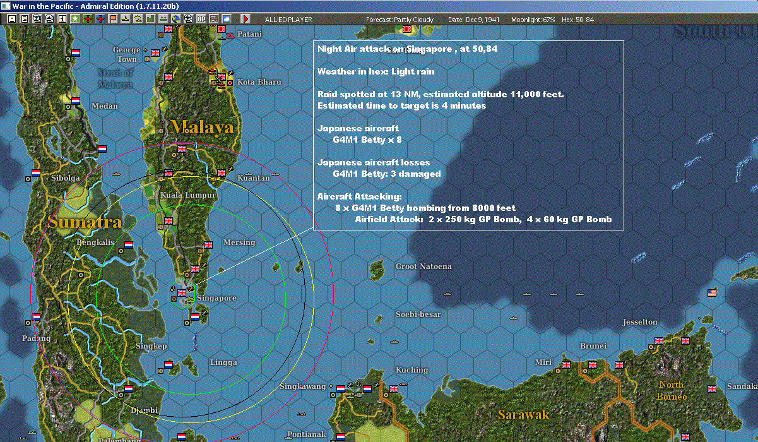Click the British flag at Singapore
The image size is (758, 442).
[182, 293]
